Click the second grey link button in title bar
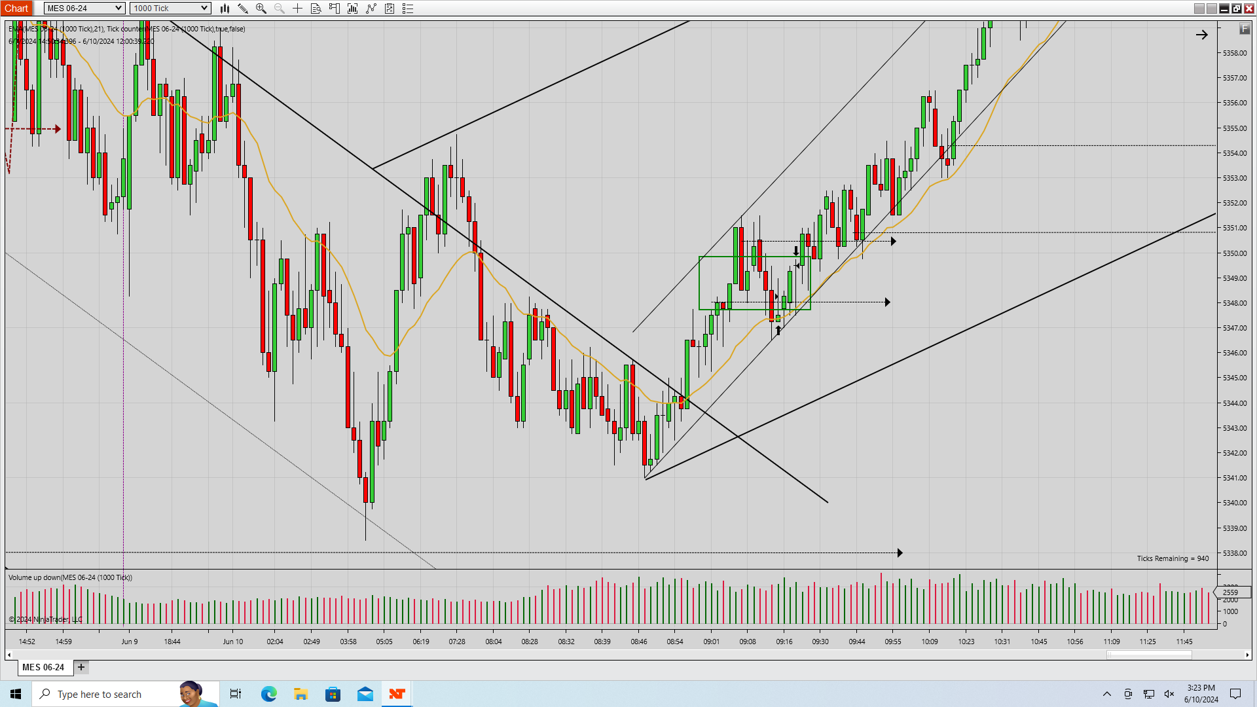Viewport: 1257px width, 707px height. click(1212, 9)
